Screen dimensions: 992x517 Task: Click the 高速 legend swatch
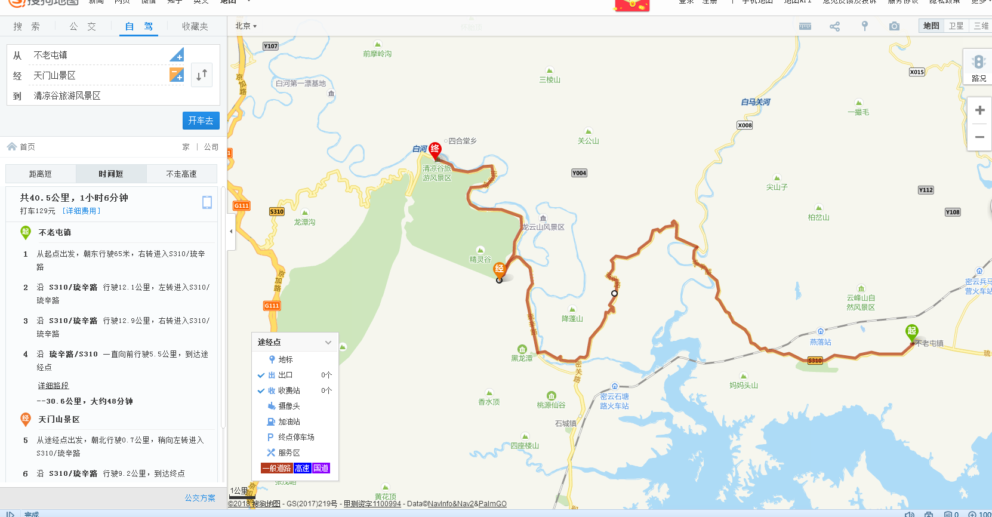pyautogui.click(x=303, y=468)
